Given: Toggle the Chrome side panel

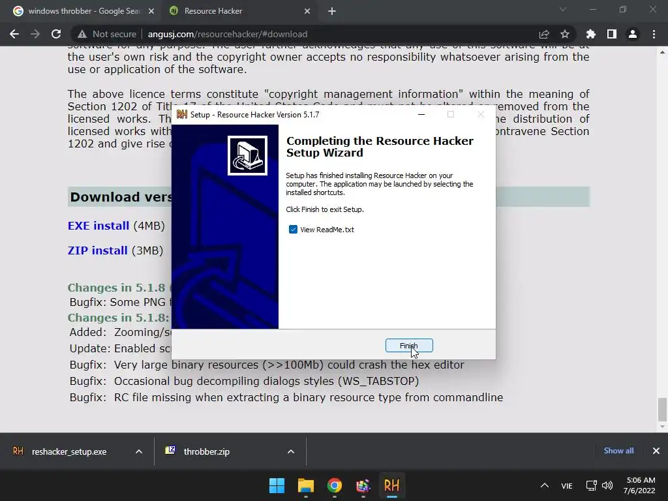Looking at the screenshot, I should point(612,34).
